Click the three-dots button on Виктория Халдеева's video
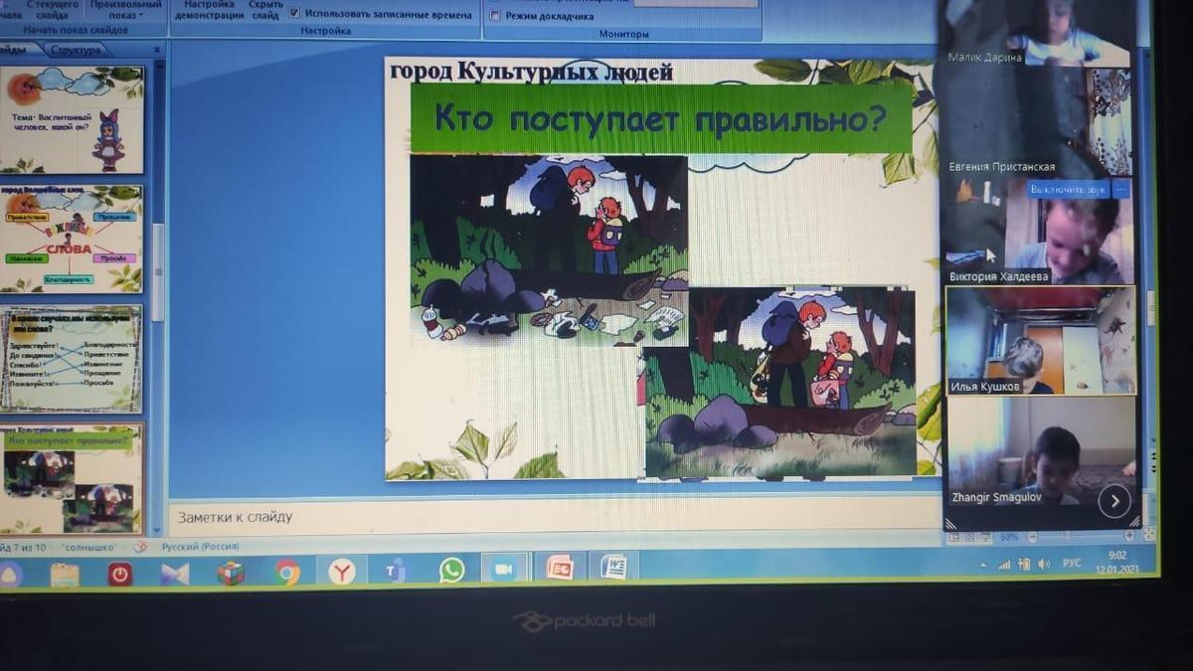Viewport: 1193px width, 671px height. tap(1121, 189)
